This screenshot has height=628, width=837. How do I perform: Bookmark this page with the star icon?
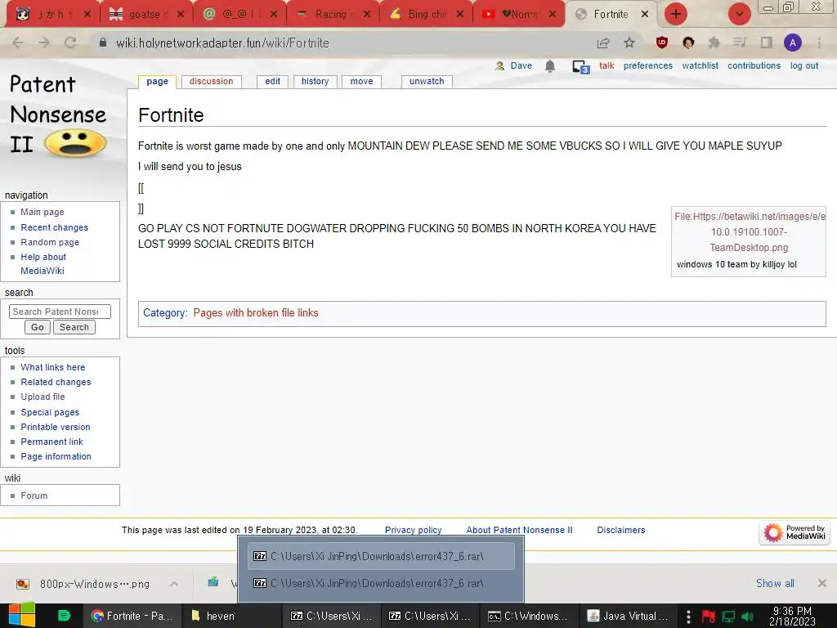(629, 43)
